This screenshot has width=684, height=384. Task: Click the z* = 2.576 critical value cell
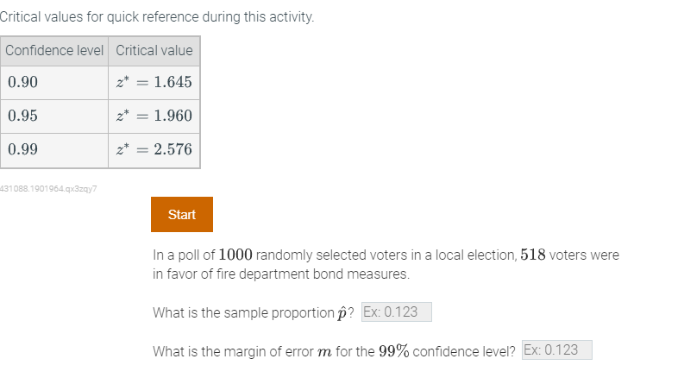[x=154, y=150]
